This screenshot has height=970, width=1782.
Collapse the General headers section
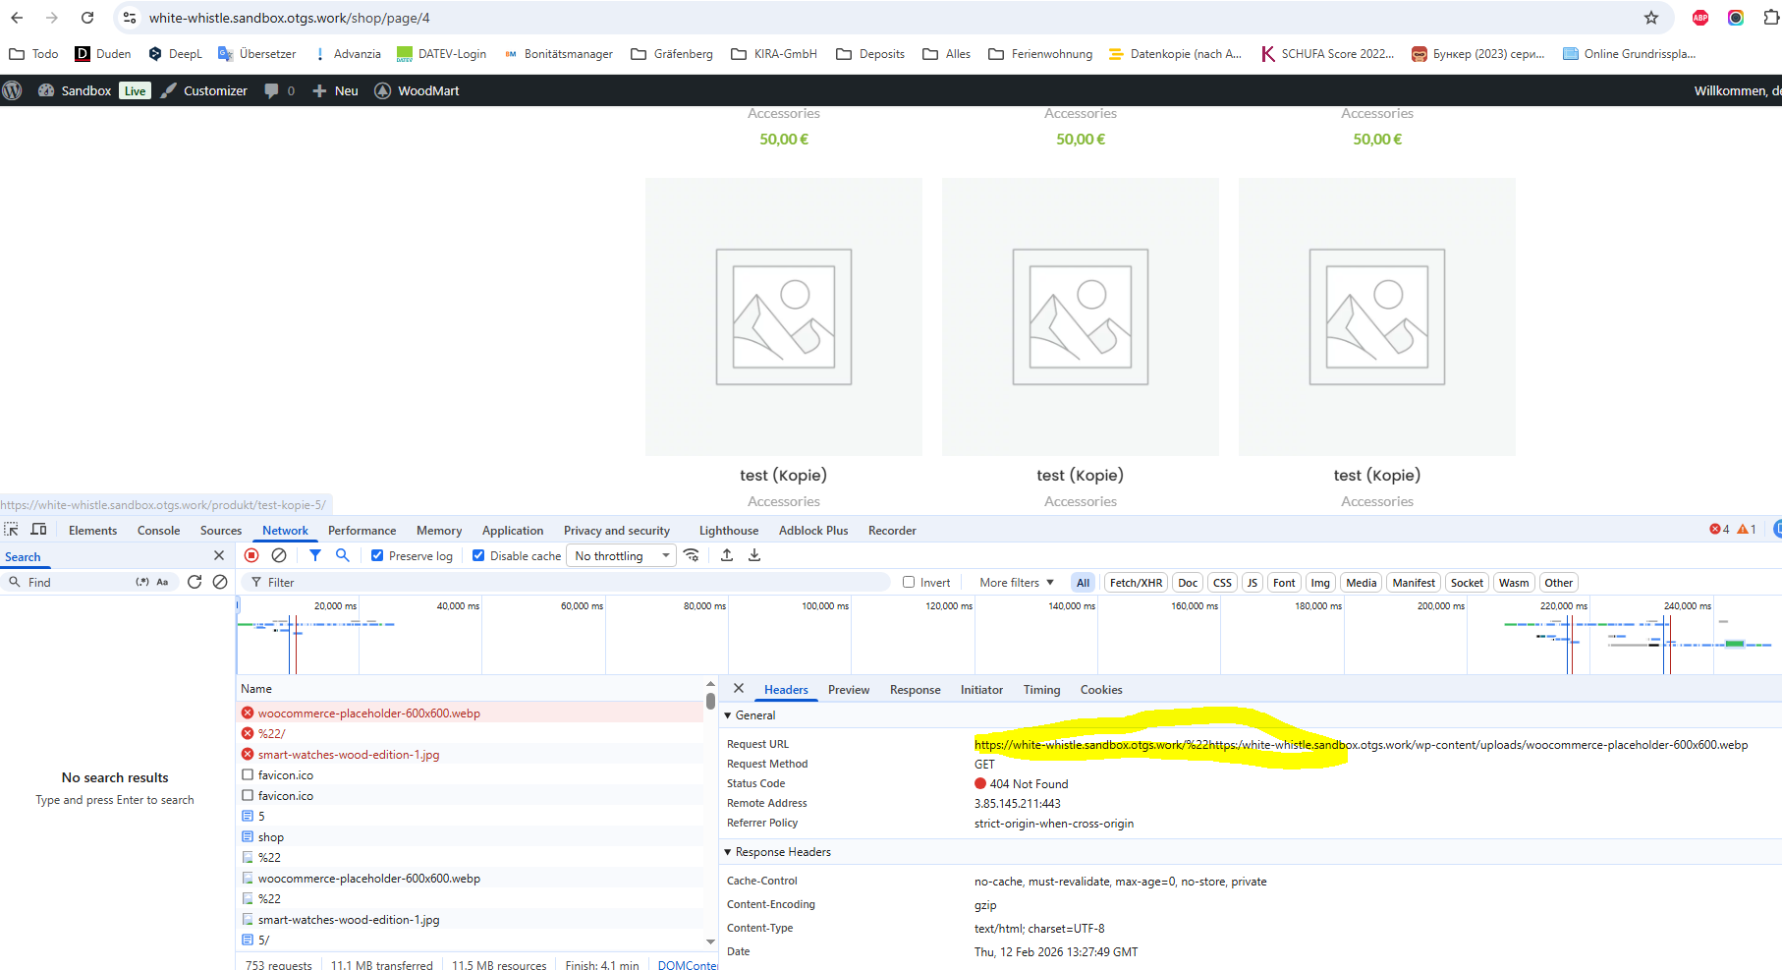(728, 715)
